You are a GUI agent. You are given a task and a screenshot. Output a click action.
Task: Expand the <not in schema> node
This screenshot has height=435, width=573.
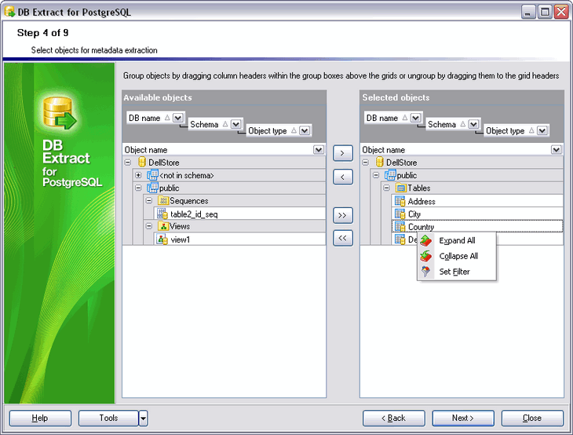(x=139, y=175)
